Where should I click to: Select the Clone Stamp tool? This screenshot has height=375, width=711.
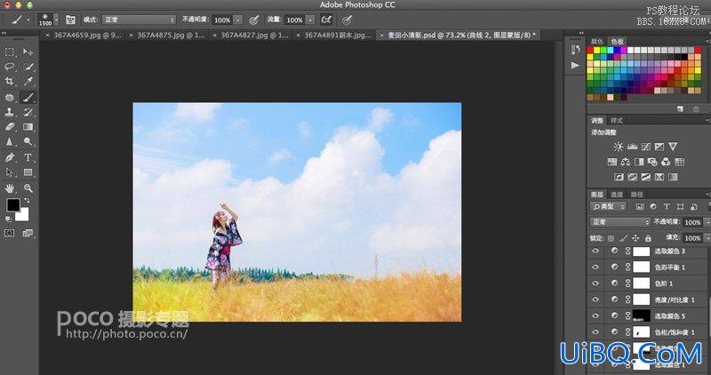click(x=10, y=112)
